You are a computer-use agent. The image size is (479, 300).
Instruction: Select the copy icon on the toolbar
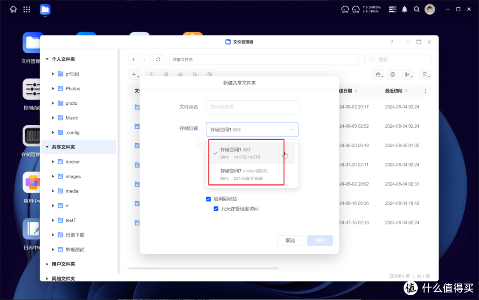[166, 74]
